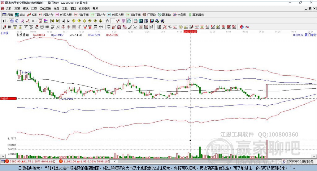
Task: Click horizontal scrollbar right arrow
Action: 273,161
